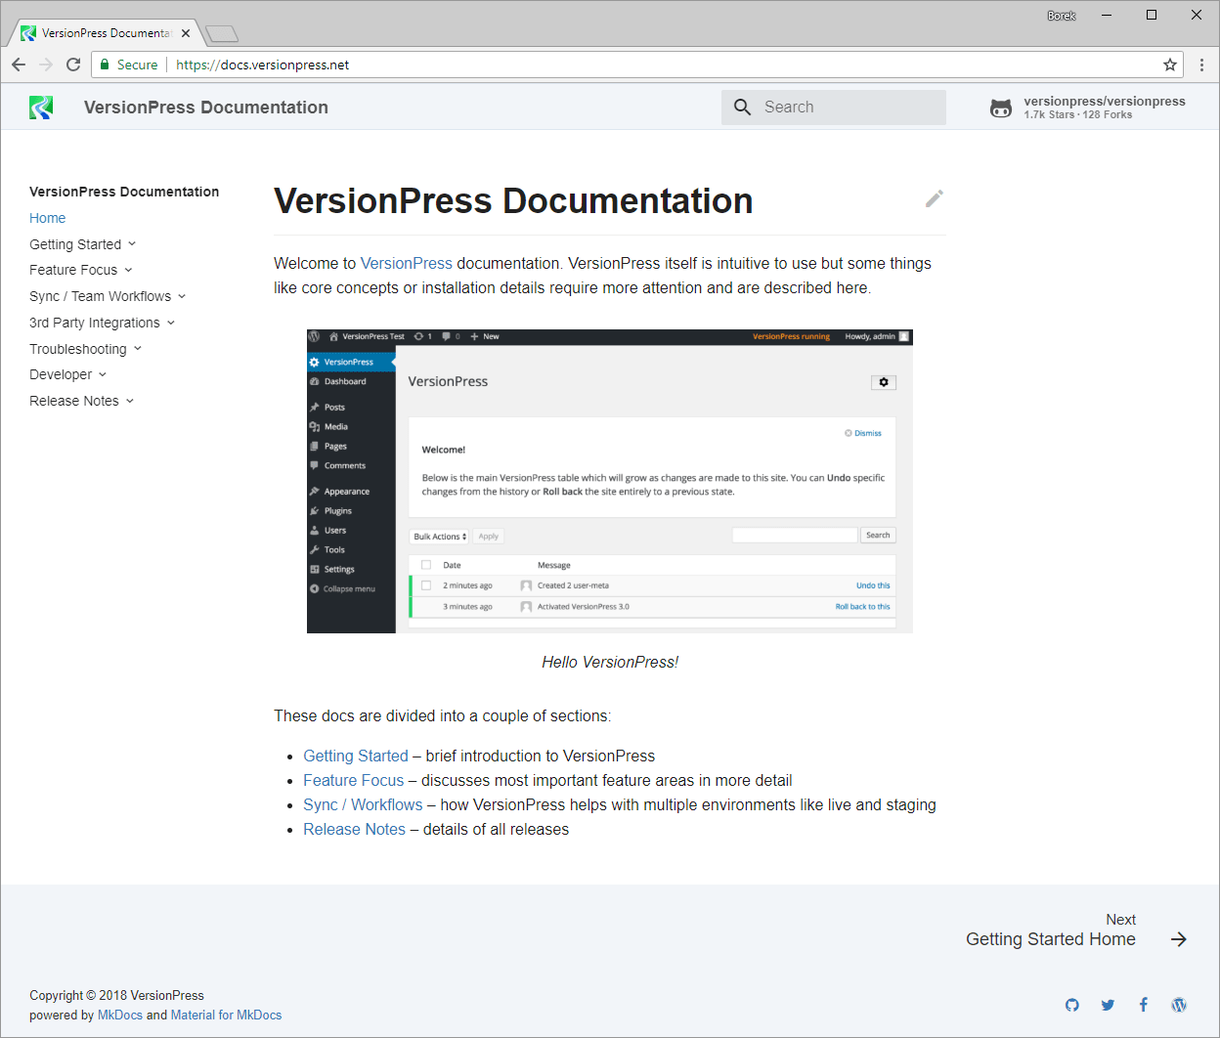Click the Next arrow icon in footer

coord(1179,939)
